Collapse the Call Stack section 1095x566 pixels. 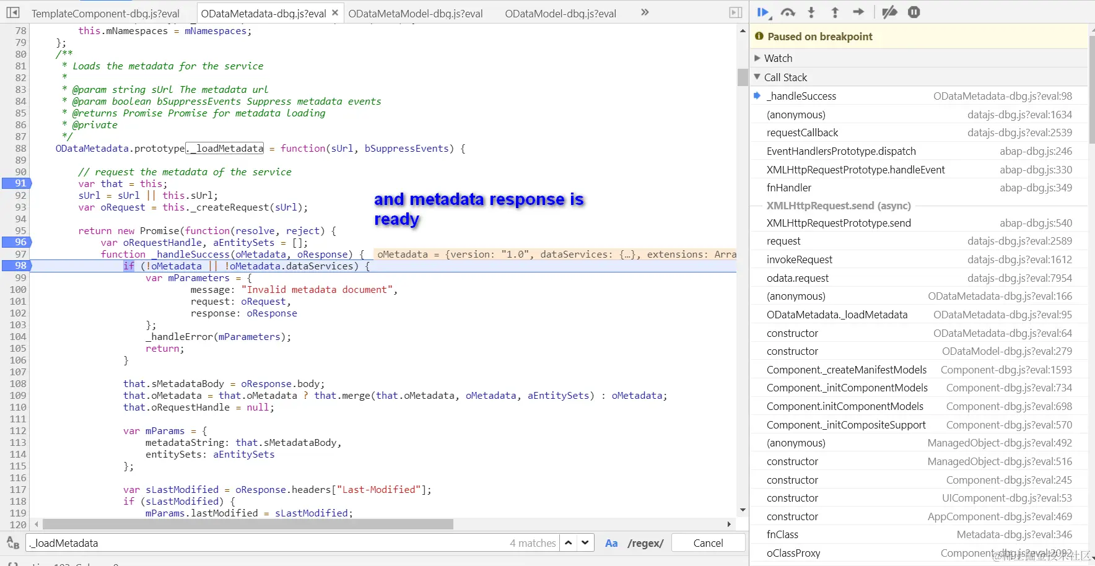point(919,77)
